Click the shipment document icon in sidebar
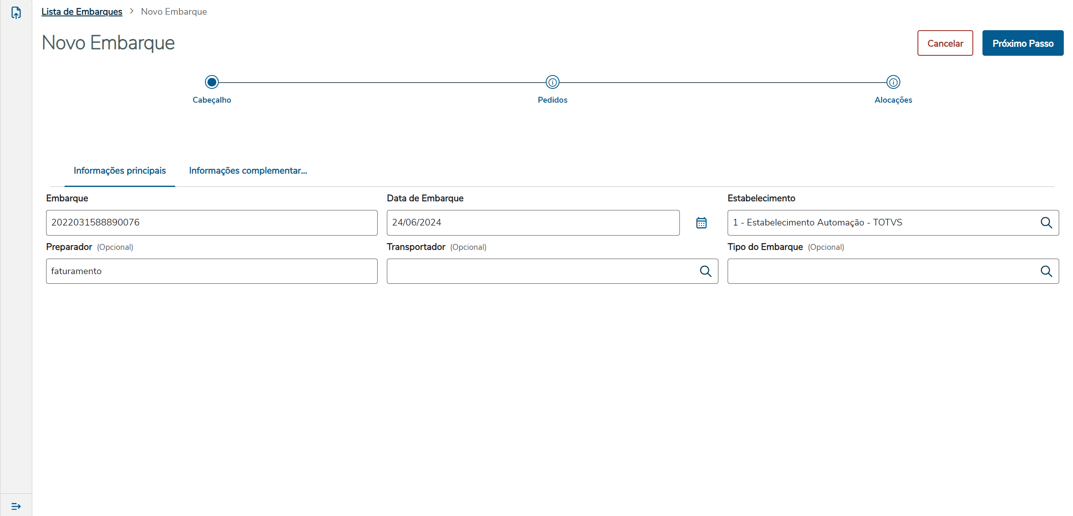Viewport: 1073px width, 516px height. (x=16, y=13)
